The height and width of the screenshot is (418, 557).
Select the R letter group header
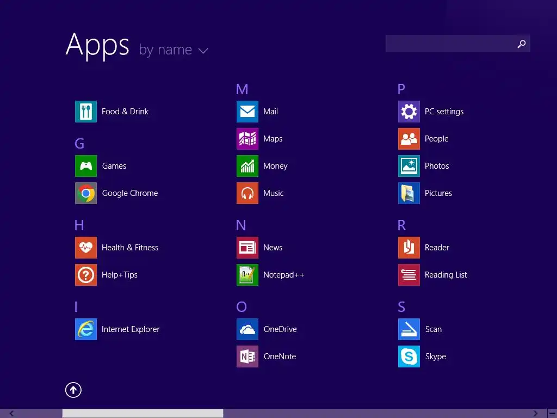(x=401, y=225)
